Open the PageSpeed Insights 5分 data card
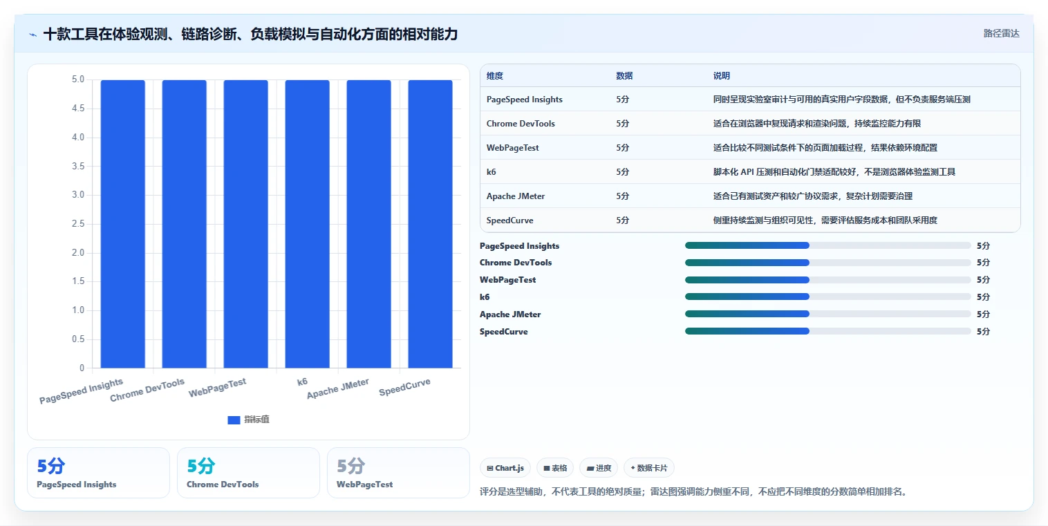This screenshot has height=526, width=1048. coord(98,473)
